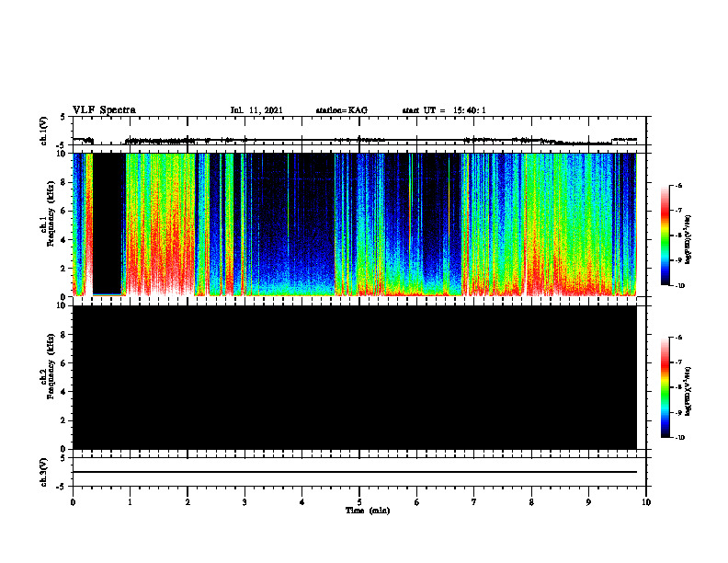Click the ch.2 "Frequency (kHz)" axis label
Viewport: 728px width, 563px height.
[x=51, y=367]
